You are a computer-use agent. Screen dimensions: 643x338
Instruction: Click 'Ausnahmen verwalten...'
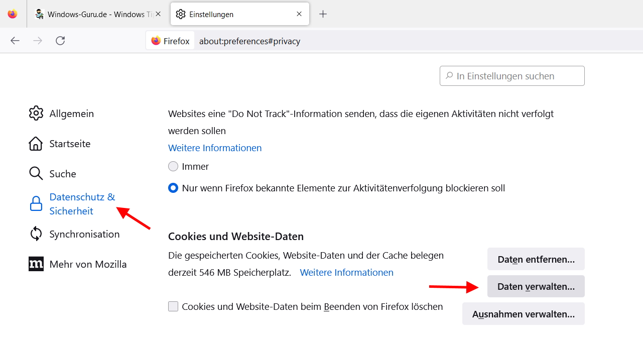[x=523, y=313]
